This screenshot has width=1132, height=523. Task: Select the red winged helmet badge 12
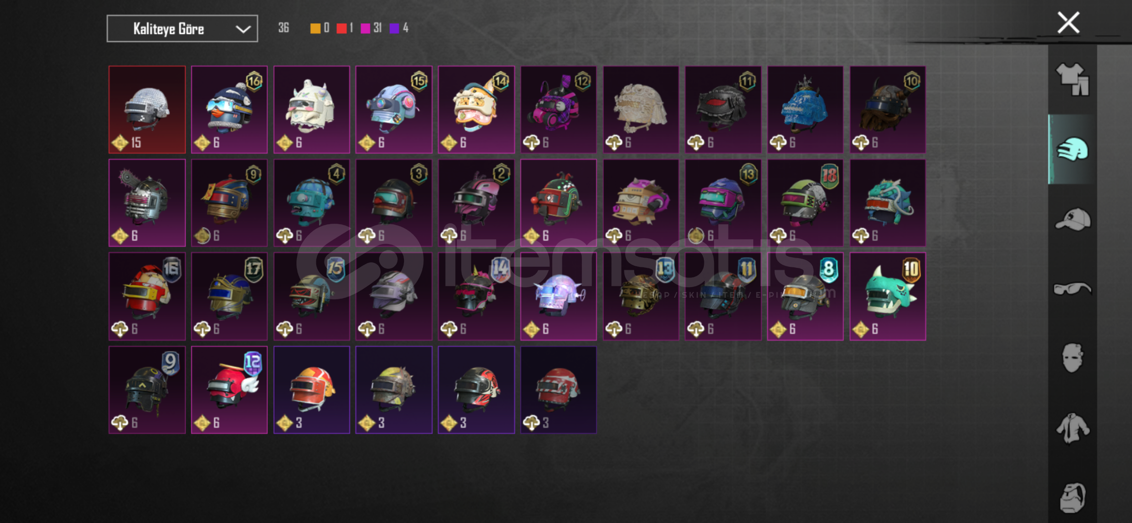pos(229,390)
